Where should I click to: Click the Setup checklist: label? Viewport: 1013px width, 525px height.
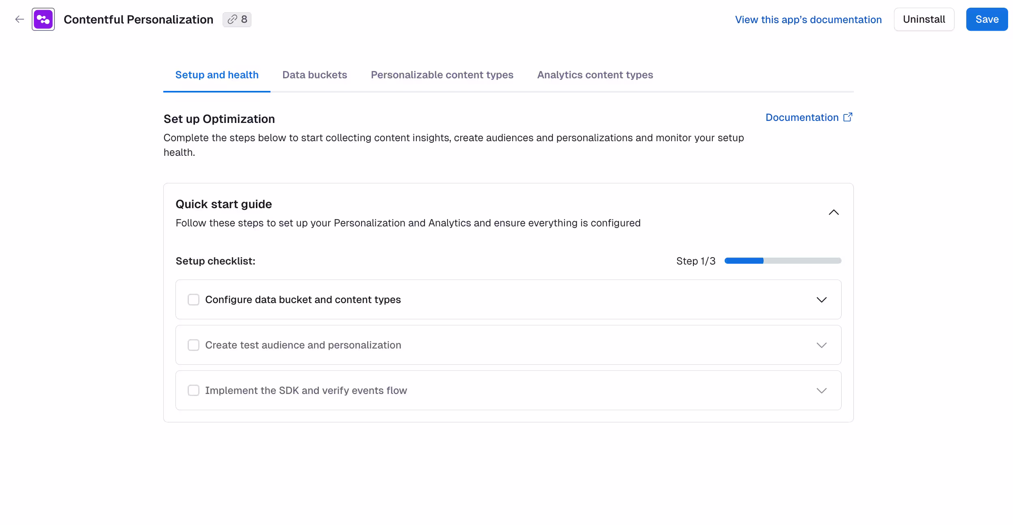click(216, 261)
